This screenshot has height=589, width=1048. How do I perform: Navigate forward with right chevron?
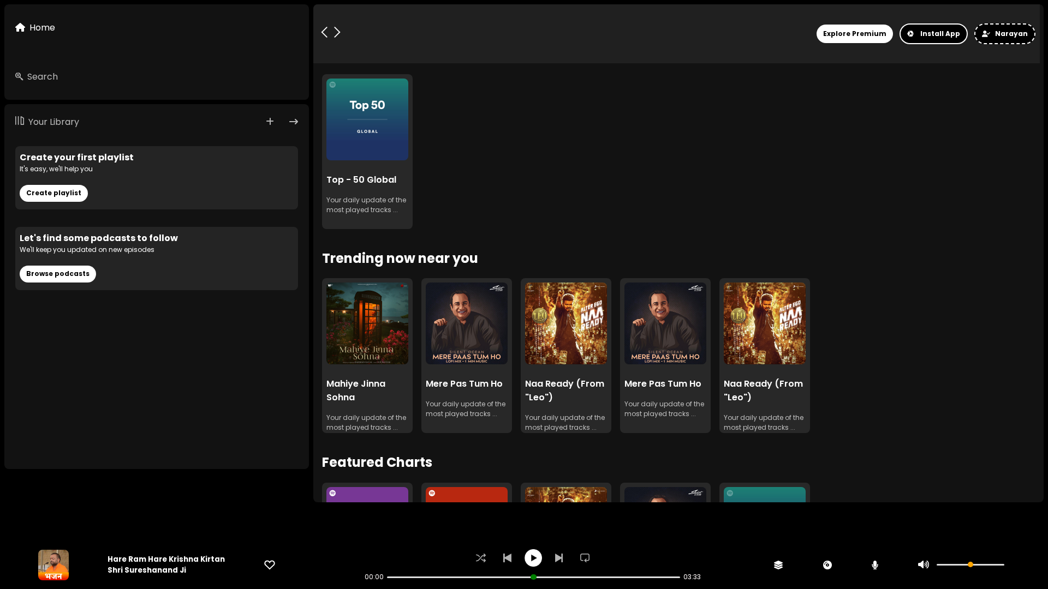(337, 32)
